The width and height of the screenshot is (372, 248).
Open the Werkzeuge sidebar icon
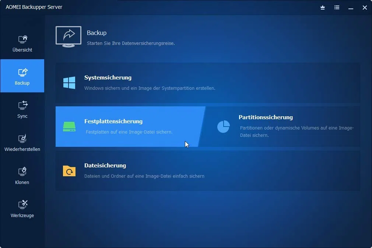pyautogui.click(x=23, y=205)
